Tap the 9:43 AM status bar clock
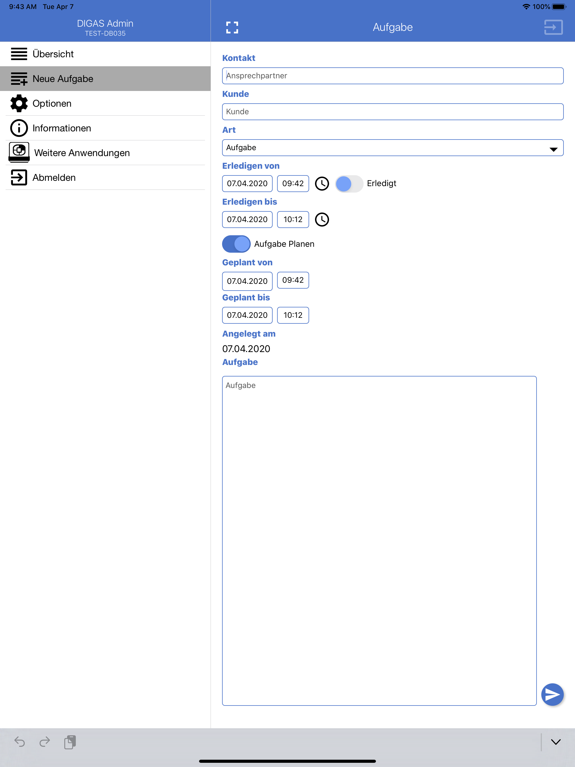The width and height of the screenshot is (575, 767). click(22, 6)
